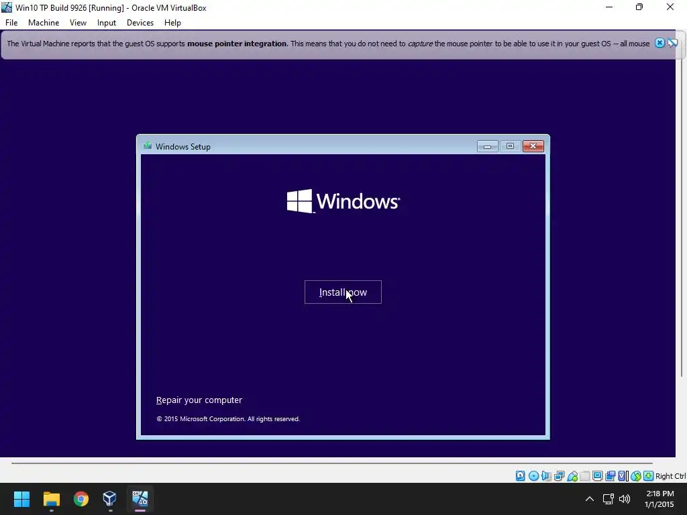Open VirtualBox Manager from the taskbar
The width and height of the screenshot is (687, 515).
click(109, 499)
